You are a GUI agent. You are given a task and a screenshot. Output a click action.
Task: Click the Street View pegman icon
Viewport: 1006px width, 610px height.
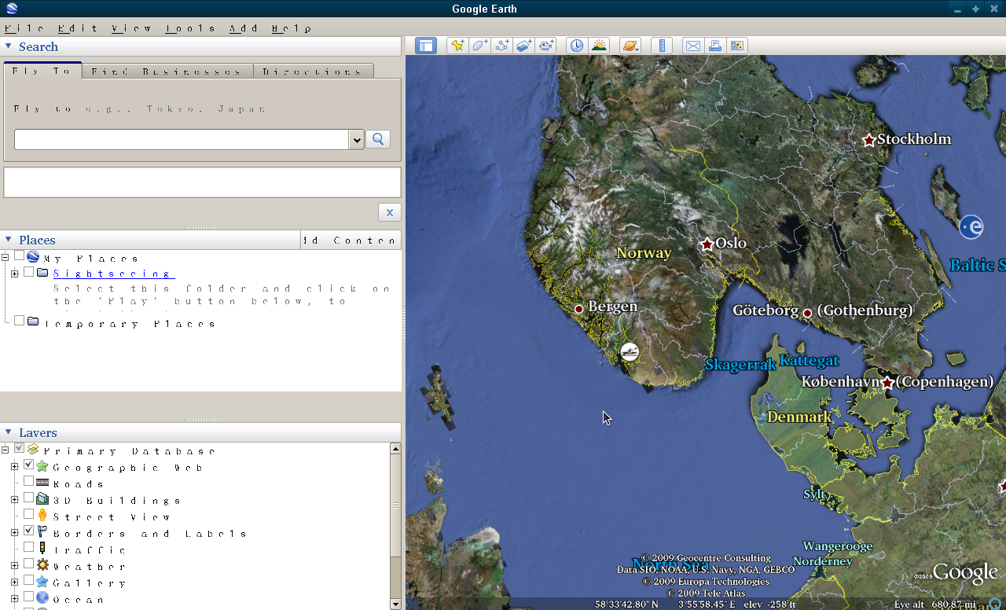42,516
